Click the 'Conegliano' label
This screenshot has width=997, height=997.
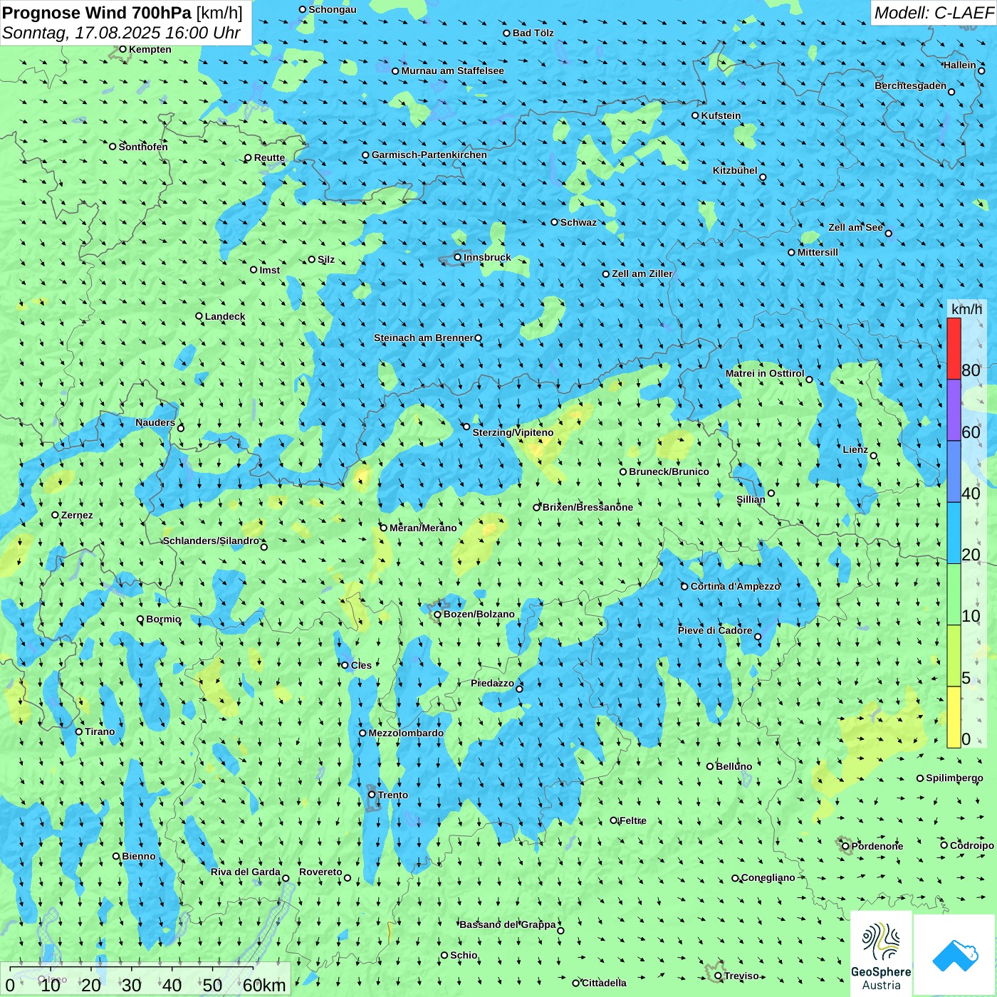768,877
